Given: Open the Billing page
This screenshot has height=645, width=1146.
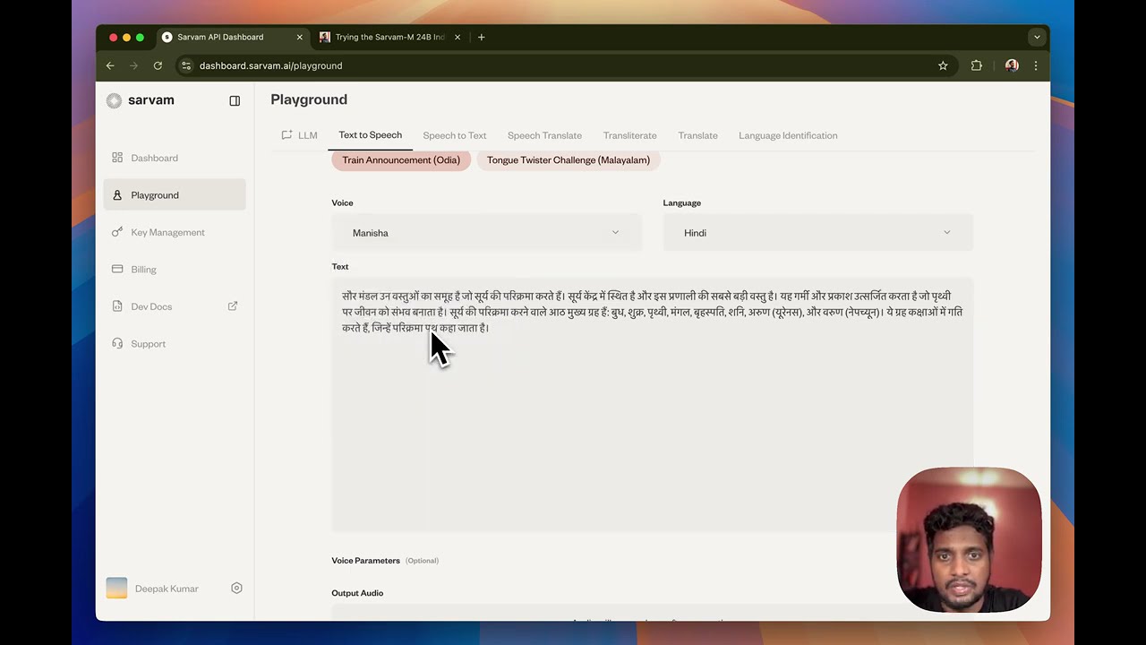Looking at the screenshot, I should [x=175, y=270].
